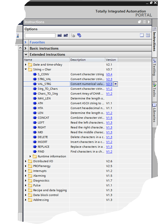Click the instruction version profile icon
Viewport: 158px width, 224px height.
pyautogui.click(x=73, y=35)
